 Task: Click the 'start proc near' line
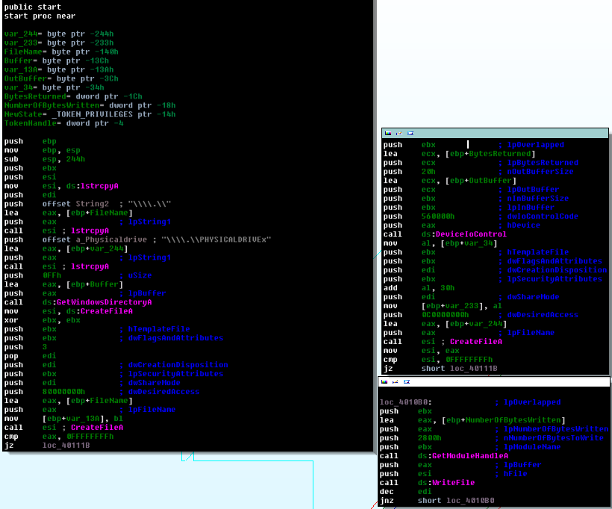click(x=40, y=16)
